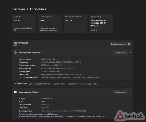Open the Защита системы link
The height and width of the screenshot is (122, 146).
pos(59,84)
